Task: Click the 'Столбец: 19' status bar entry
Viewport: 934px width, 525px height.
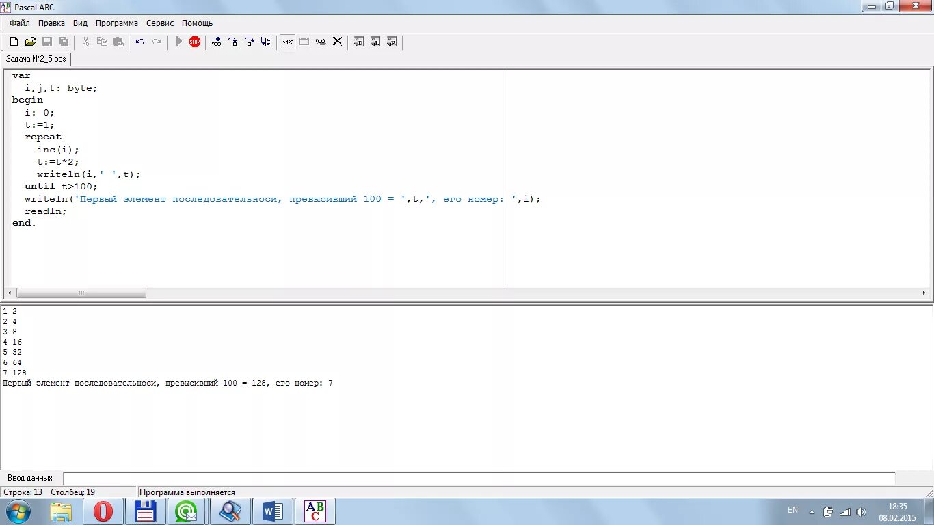Action: pos(72,492)
